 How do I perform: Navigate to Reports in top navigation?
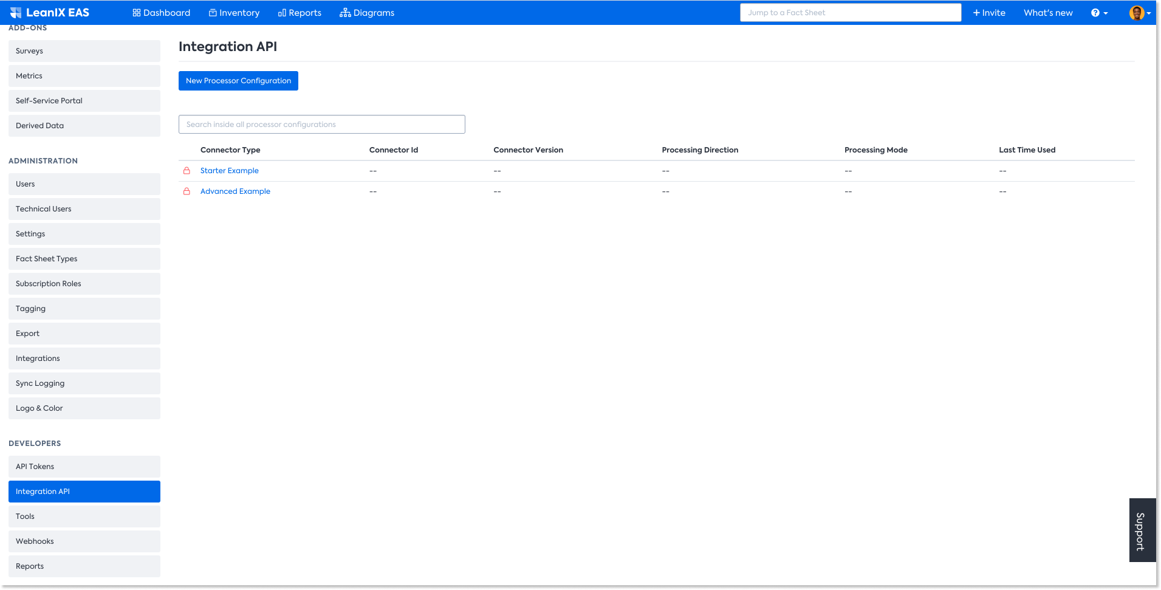[x=300, y=13]
